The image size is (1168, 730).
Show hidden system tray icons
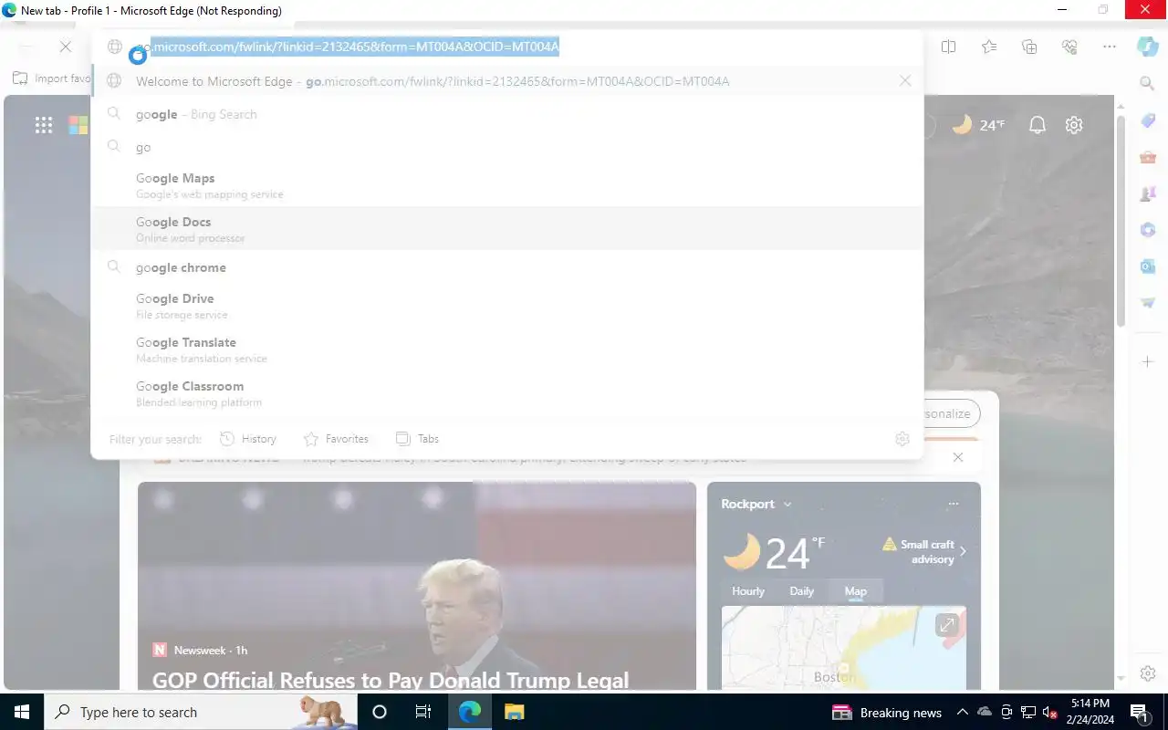click(x=962, y=712)
